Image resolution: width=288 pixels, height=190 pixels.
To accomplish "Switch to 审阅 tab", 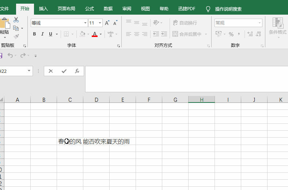I will (x=127, y=9).
